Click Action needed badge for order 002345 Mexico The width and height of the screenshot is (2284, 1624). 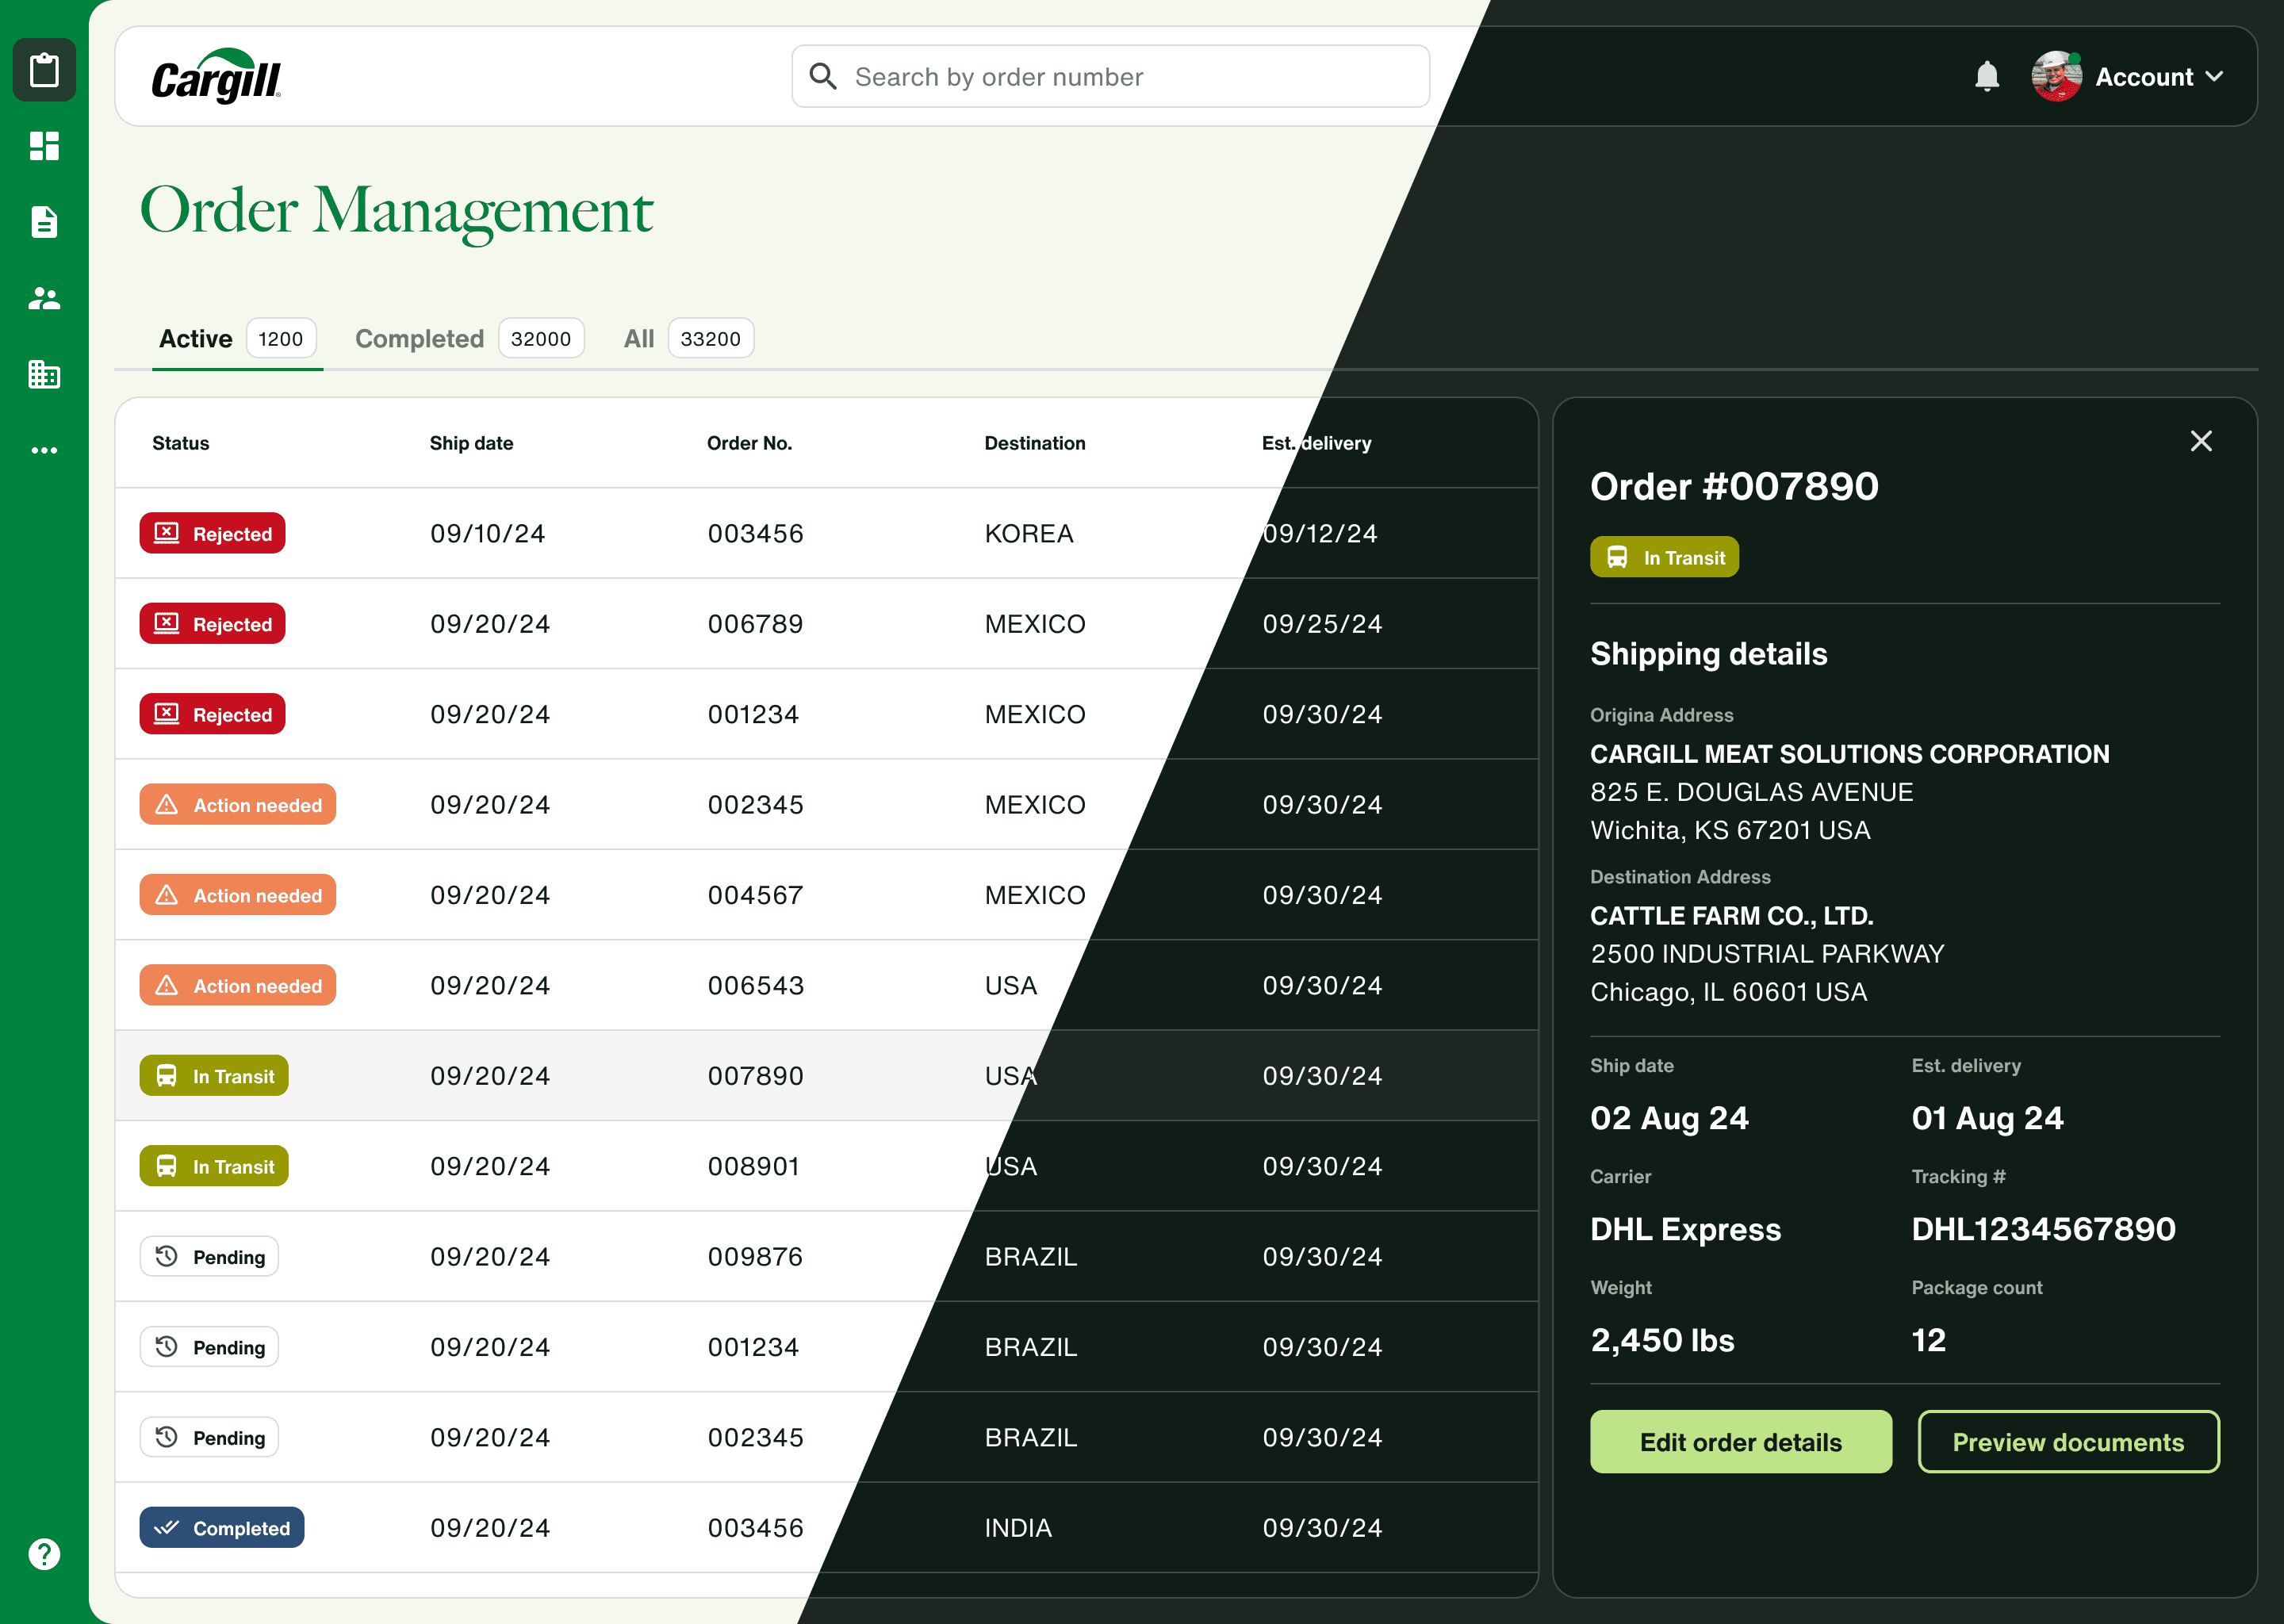tap(238, 805)
